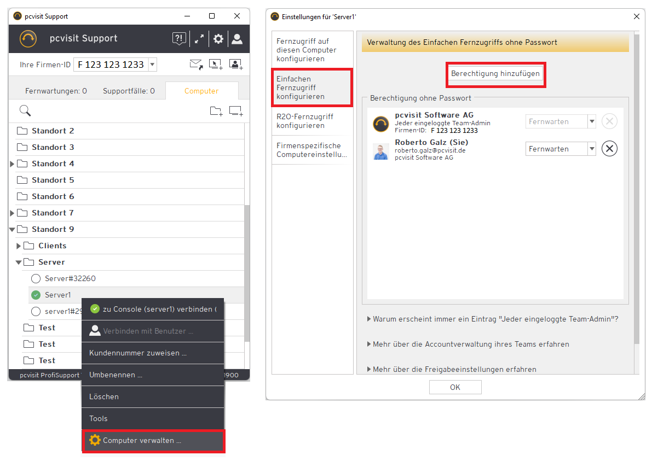The width and height of the screenshot is (652, 461).
Task: Open Roberto Galz's Fernwarten dropdown
Action: (x=591, y=149)
